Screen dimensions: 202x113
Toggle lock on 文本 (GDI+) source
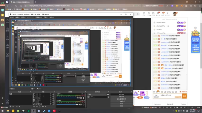point(53,94)
